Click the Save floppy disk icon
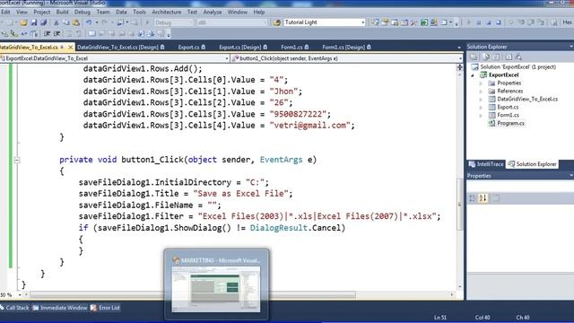The image size is (574, 323). point(34,22)
